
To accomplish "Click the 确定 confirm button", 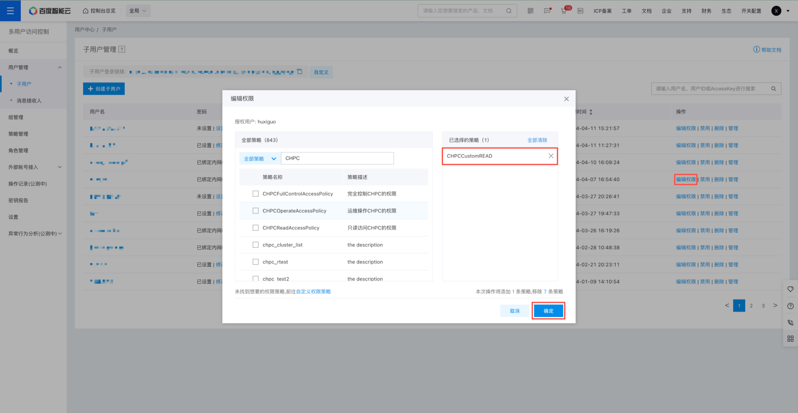I will pyautogui.click(x=548, y=311).
